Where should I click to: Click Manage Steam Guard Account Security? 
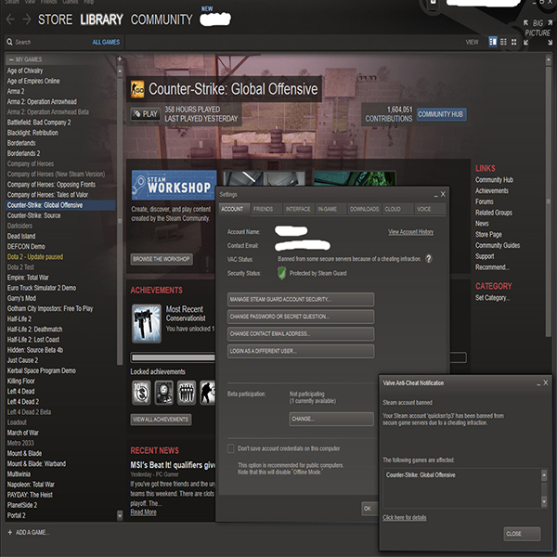click(x=301, y=300)
